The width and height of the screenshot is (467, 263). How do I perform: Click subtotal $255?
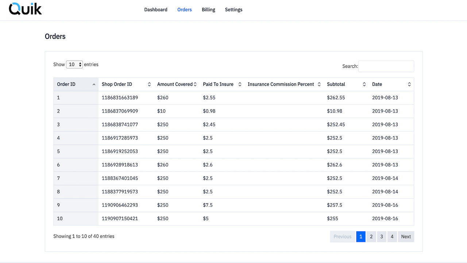point(332,218)
